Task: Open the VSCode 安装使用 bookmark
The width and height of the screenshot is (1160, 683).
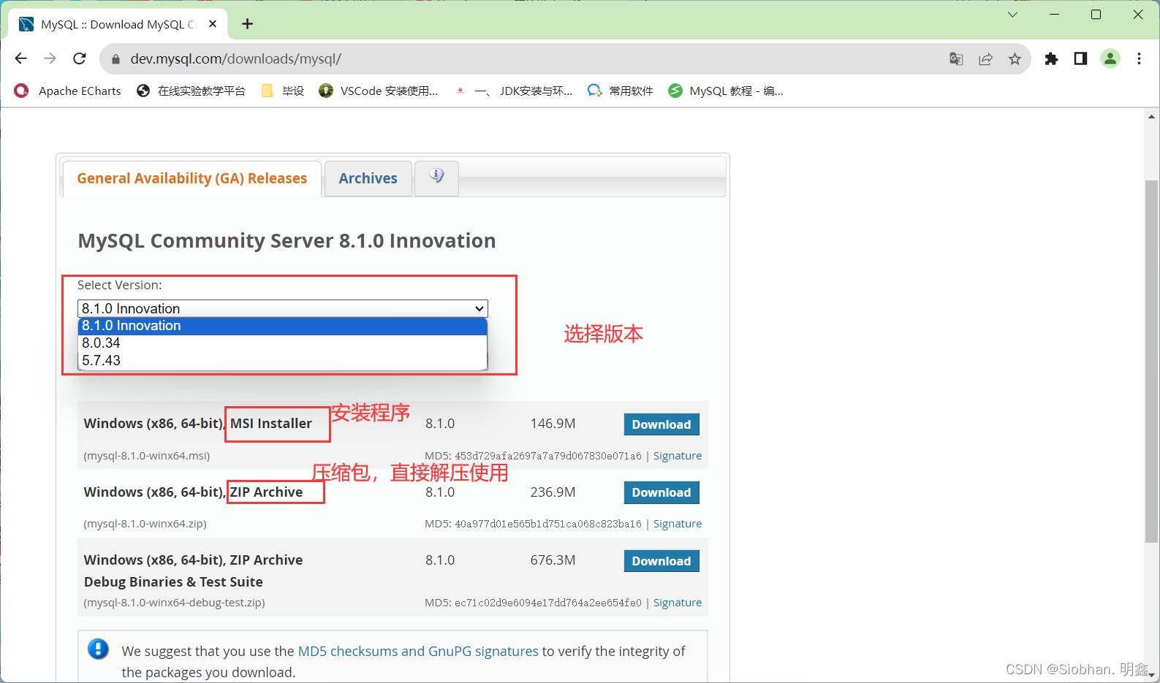Action: [x=379, y=91]
